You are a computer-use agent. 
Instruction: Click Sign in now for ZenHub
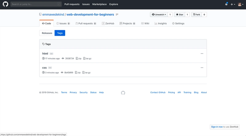click(217, 127)
